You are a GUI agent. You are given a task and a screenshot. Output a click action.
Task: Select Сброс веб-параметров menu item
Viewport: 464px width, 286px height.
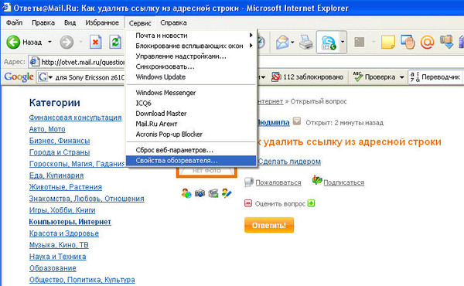(191, 150)
